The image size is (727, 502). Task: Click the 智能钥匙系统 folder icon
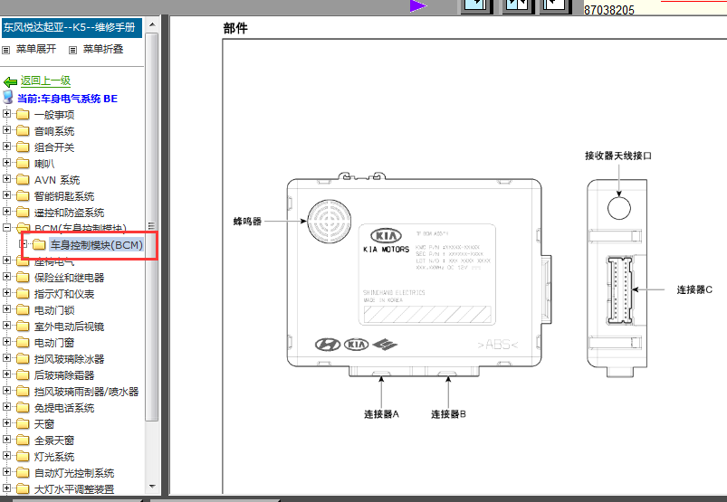click(x=23, y=196)
